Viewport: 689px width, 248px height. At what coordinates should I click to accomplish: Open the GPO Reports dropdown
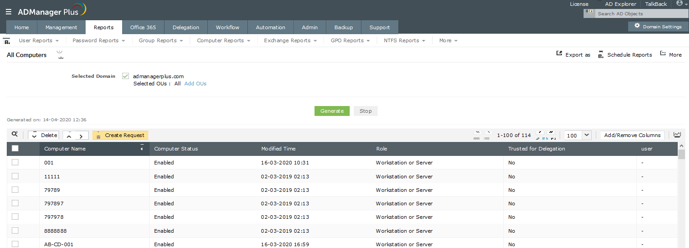tap(350, 40)
